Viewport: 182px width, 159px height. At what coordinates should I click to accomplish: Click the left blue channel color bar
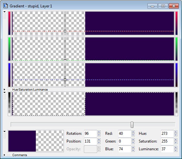(9, 75)
